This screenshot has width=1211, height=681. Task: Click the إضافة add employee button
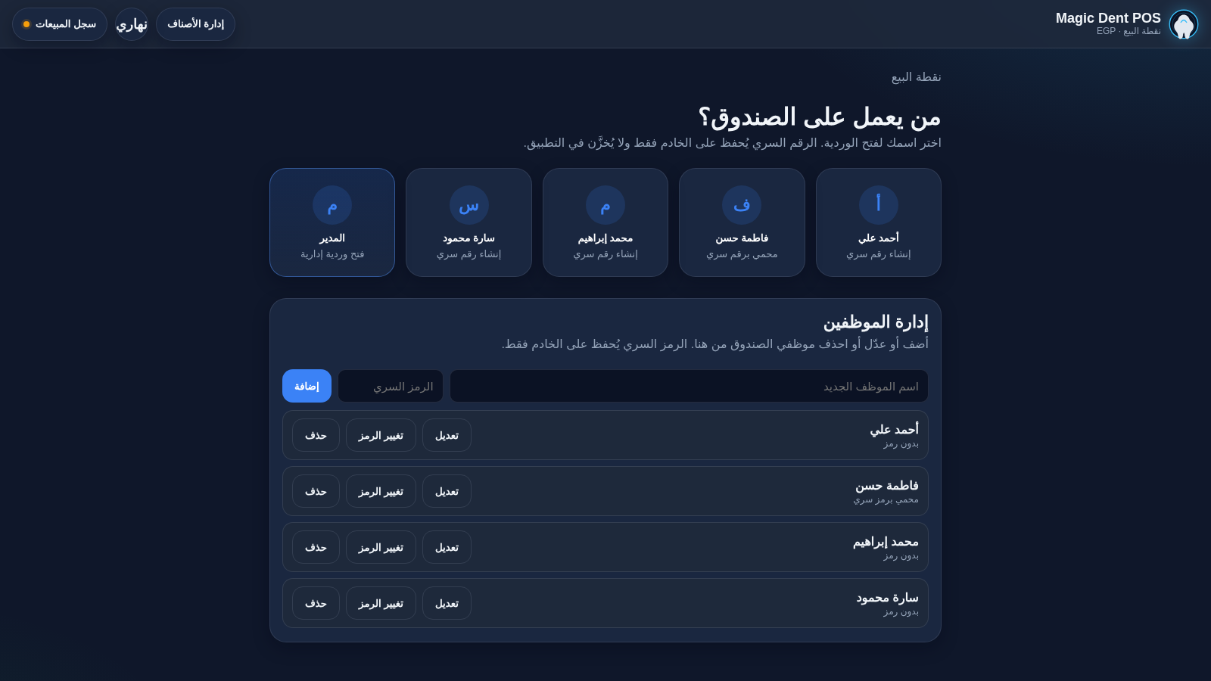click(307, 386)
